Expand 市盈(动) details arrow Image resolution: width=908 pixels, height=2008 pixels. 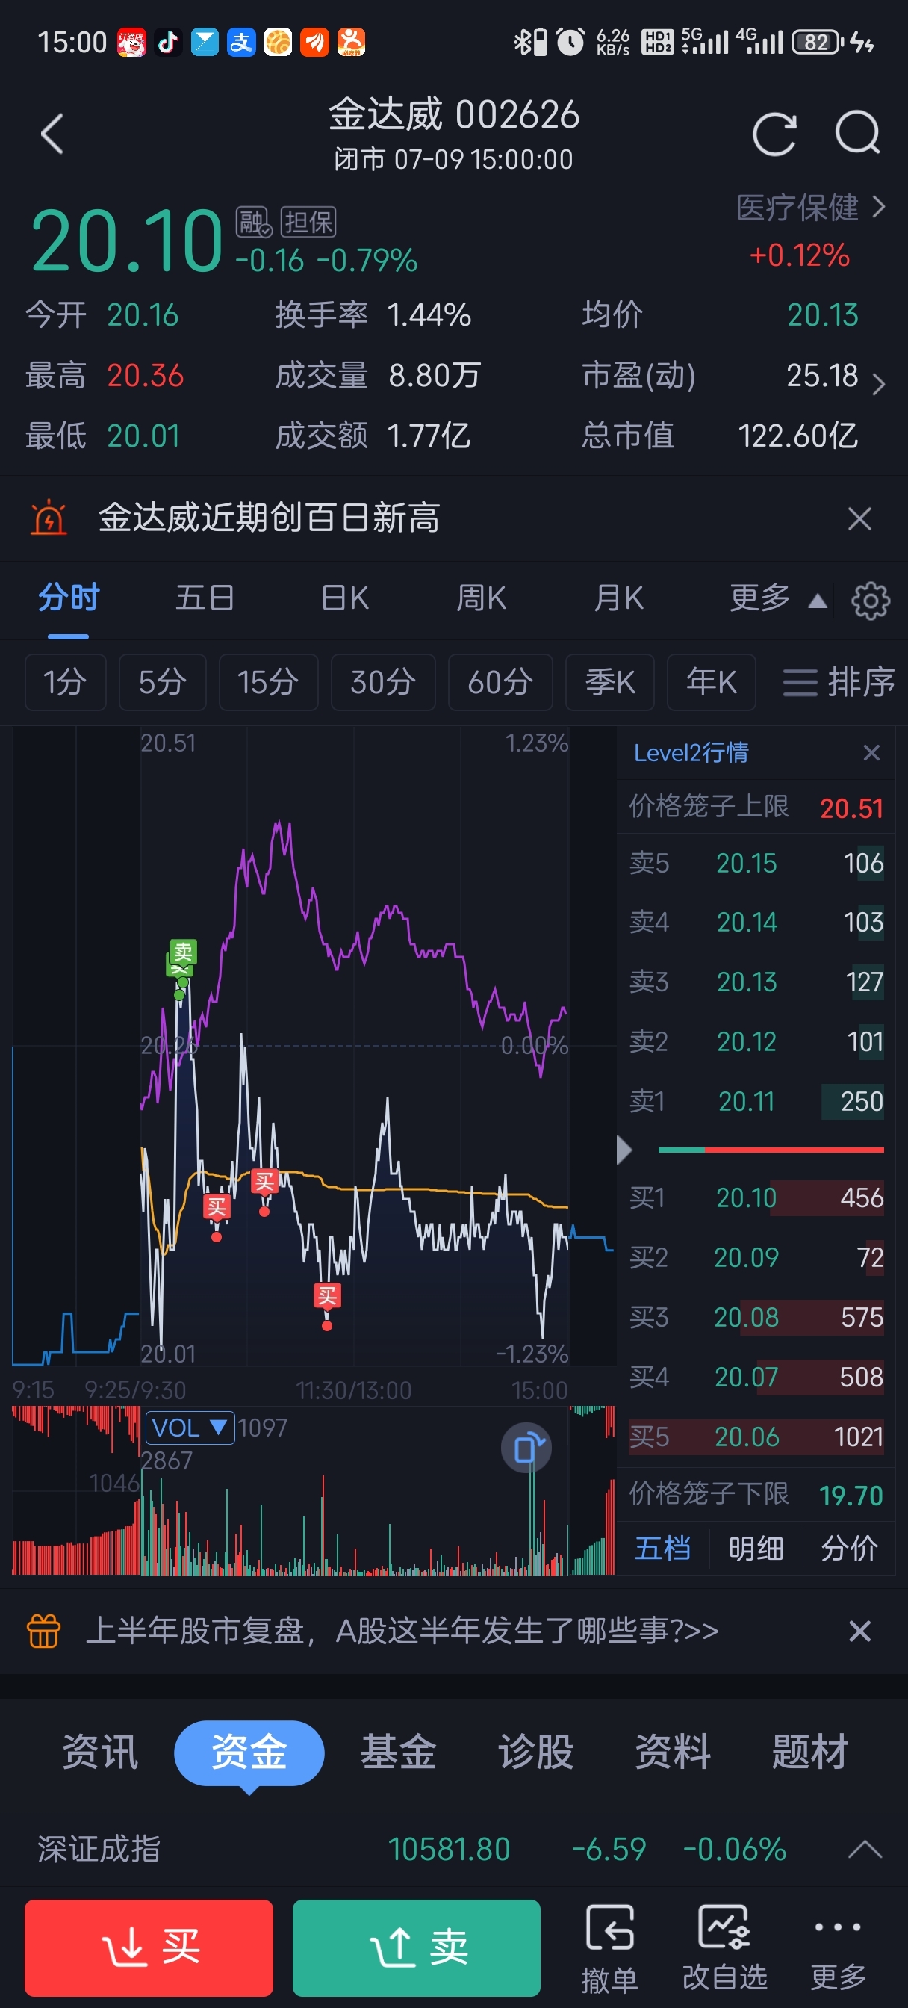point(879,383)
